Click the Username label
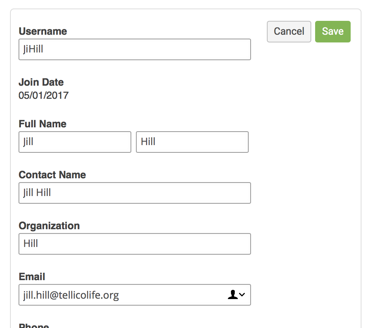This screenshot has height=328, width=380. pyautogui.click(x=43, y=31)
